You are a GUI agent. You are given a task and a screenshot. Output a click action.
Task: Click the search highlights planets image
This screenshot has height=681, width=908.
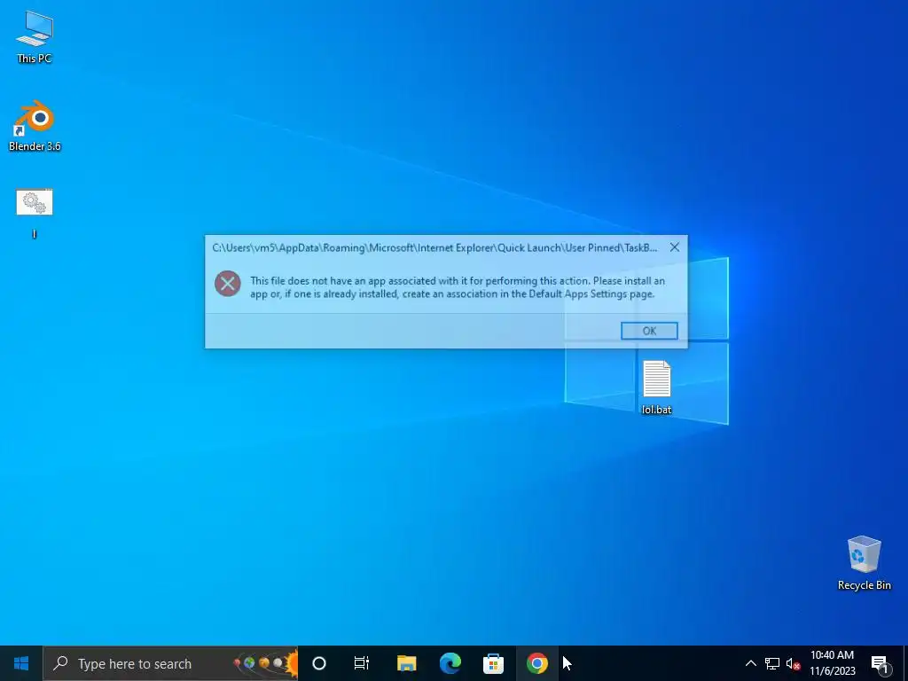coord(265,663)
